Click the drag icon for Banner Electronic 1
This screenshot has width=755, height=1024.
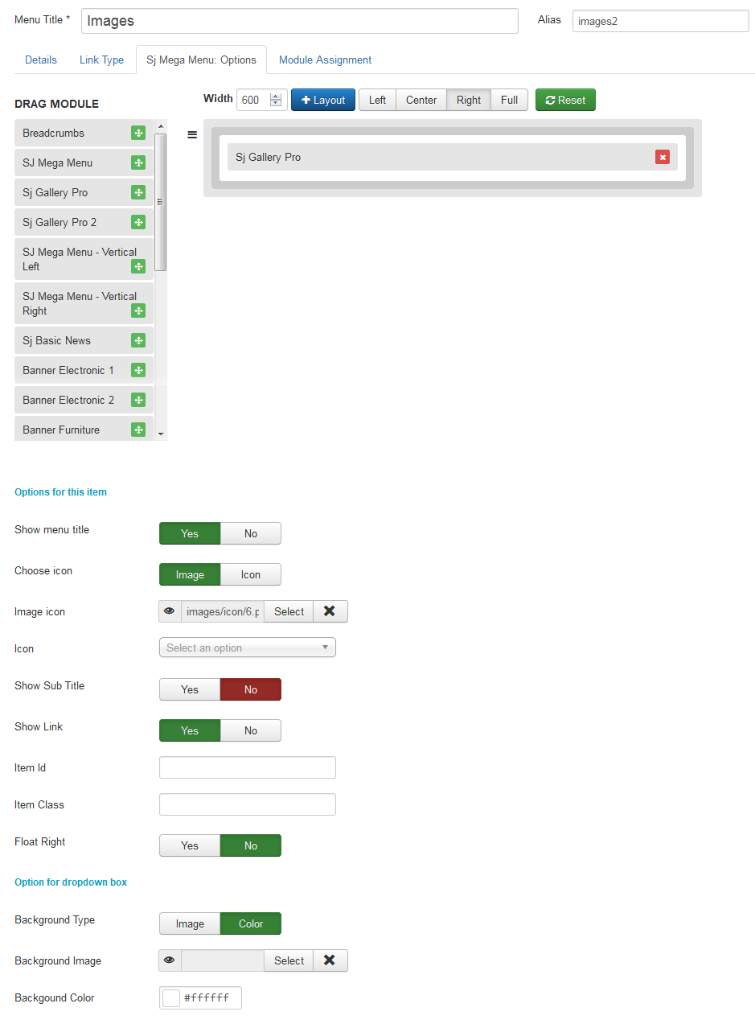[x=138, y=371]
